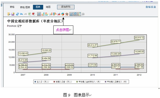Select the stacked column chart icon

pos(51,14)
